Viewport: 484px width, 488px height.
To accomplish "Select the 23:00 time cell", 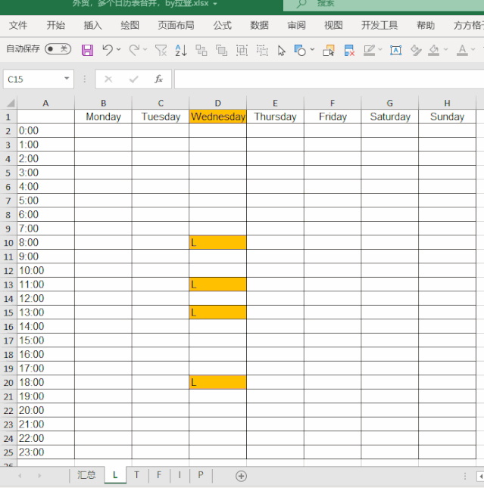I will coord(45,452).
